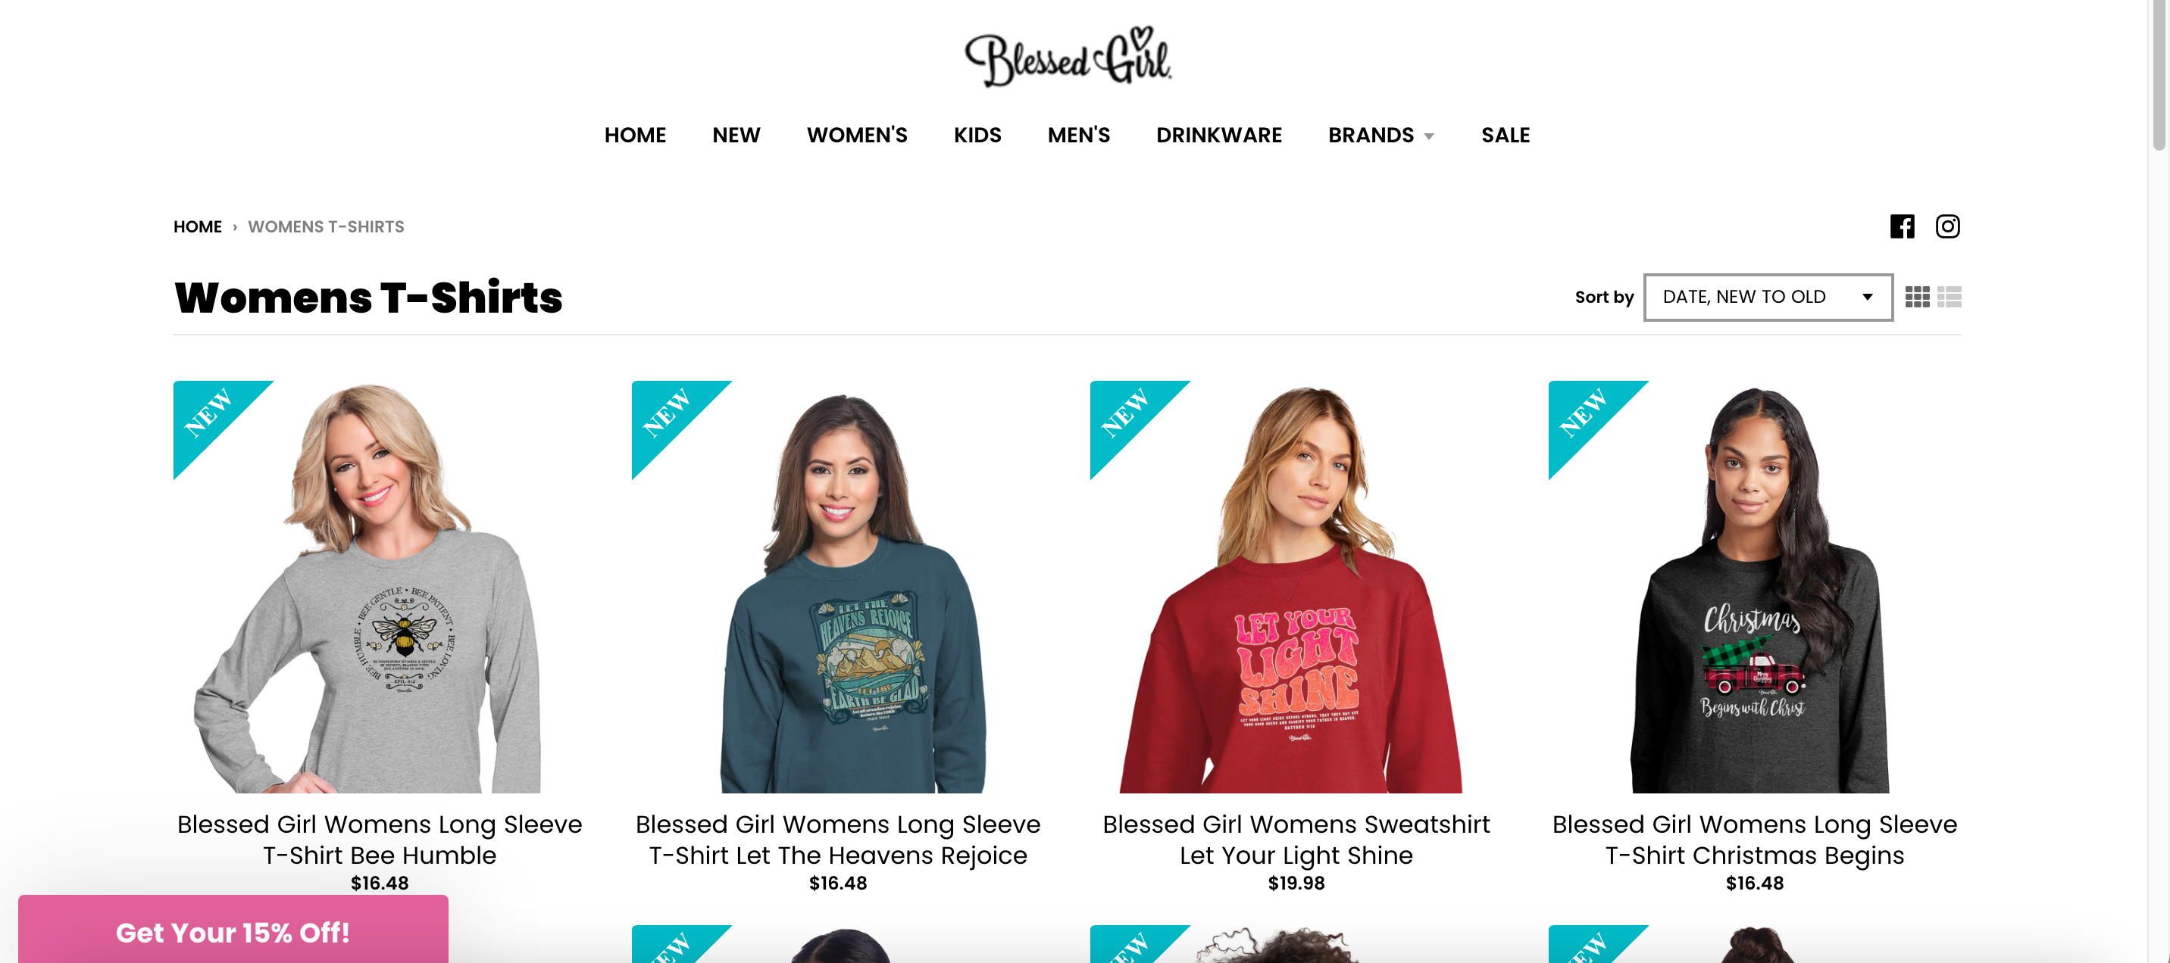Click the Sort by dropdown arrow

tap(1867, 297)
